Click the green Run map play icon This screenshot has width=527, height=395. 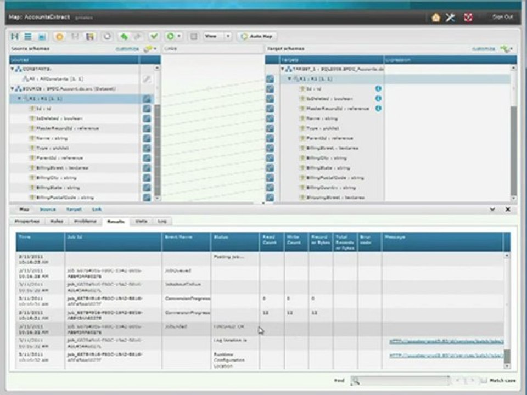point(170,36)
